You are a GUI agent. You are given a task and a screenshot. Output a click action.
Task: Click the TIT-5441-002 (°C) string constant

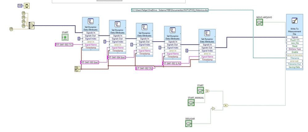pyautogui.click(x=64, y=45)
